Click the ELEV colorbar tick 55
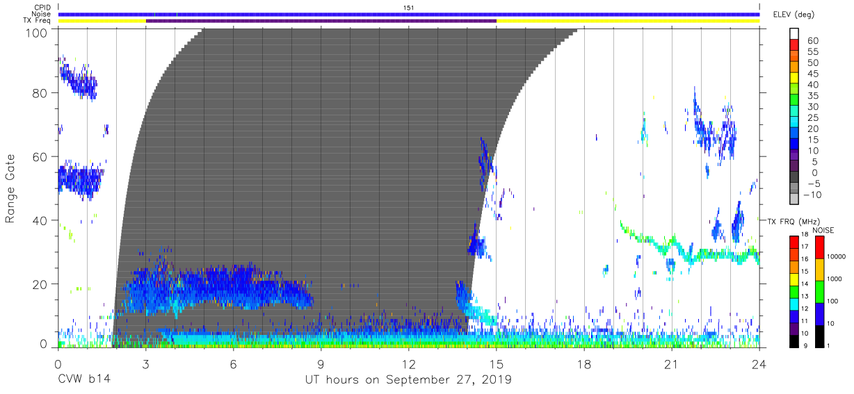 tap(812, 52)
